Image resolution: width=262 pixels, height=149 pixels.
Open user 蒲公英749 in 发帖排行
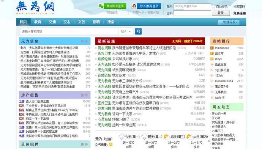click(x=222, y=86)
